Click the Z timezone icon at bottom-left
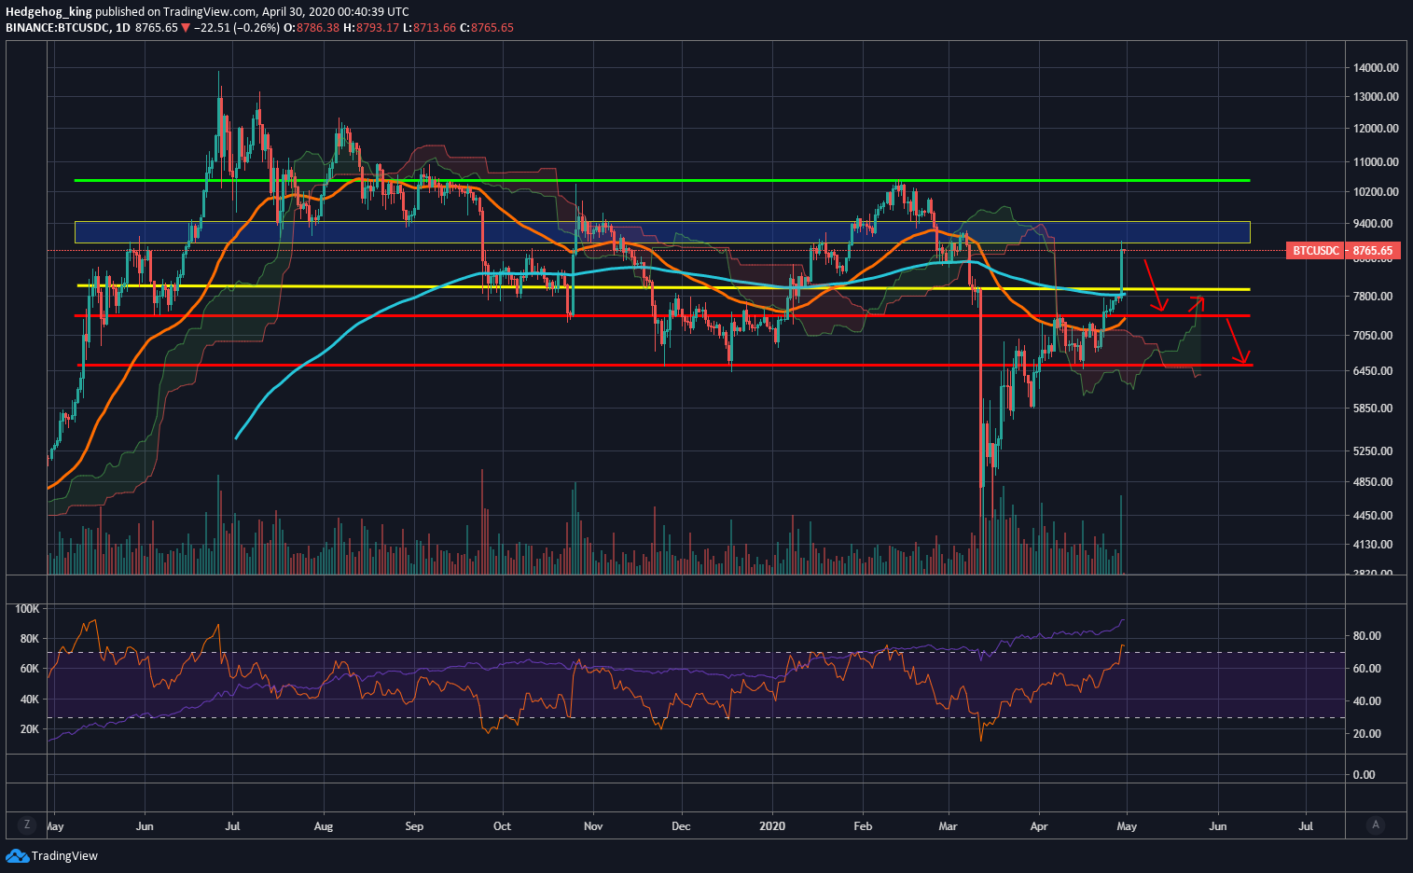The width and height of the screenshot is (1413, 873). pyautogui.click(x=27, y=824)
